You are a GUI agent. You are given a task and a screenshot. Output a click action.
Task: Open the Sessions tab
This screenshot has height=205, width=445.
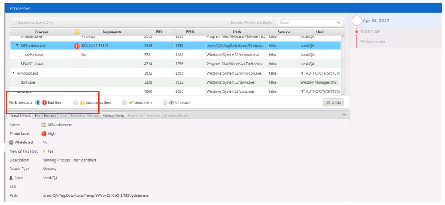[153, 116]
